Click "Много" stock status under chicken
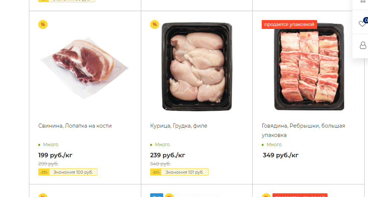This screenshot has height=197, width=368. pyautogui.click(x=162, y=145)
